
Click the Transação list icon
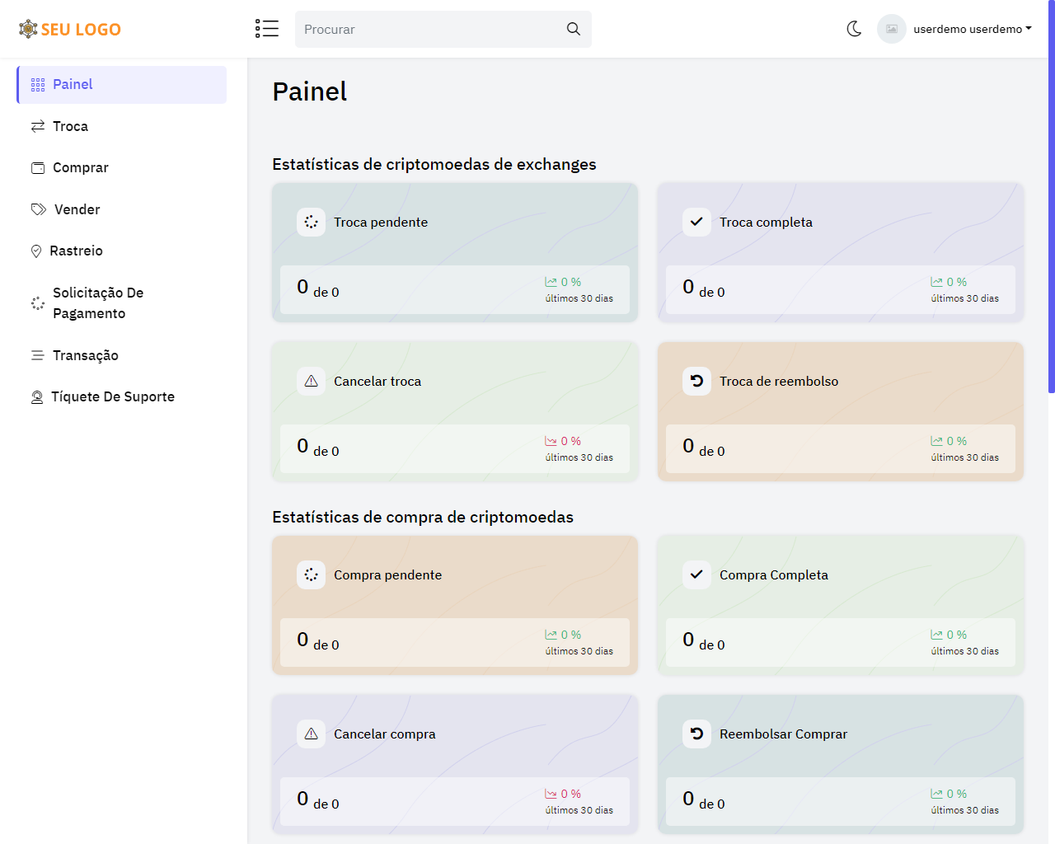pos(37,355)
